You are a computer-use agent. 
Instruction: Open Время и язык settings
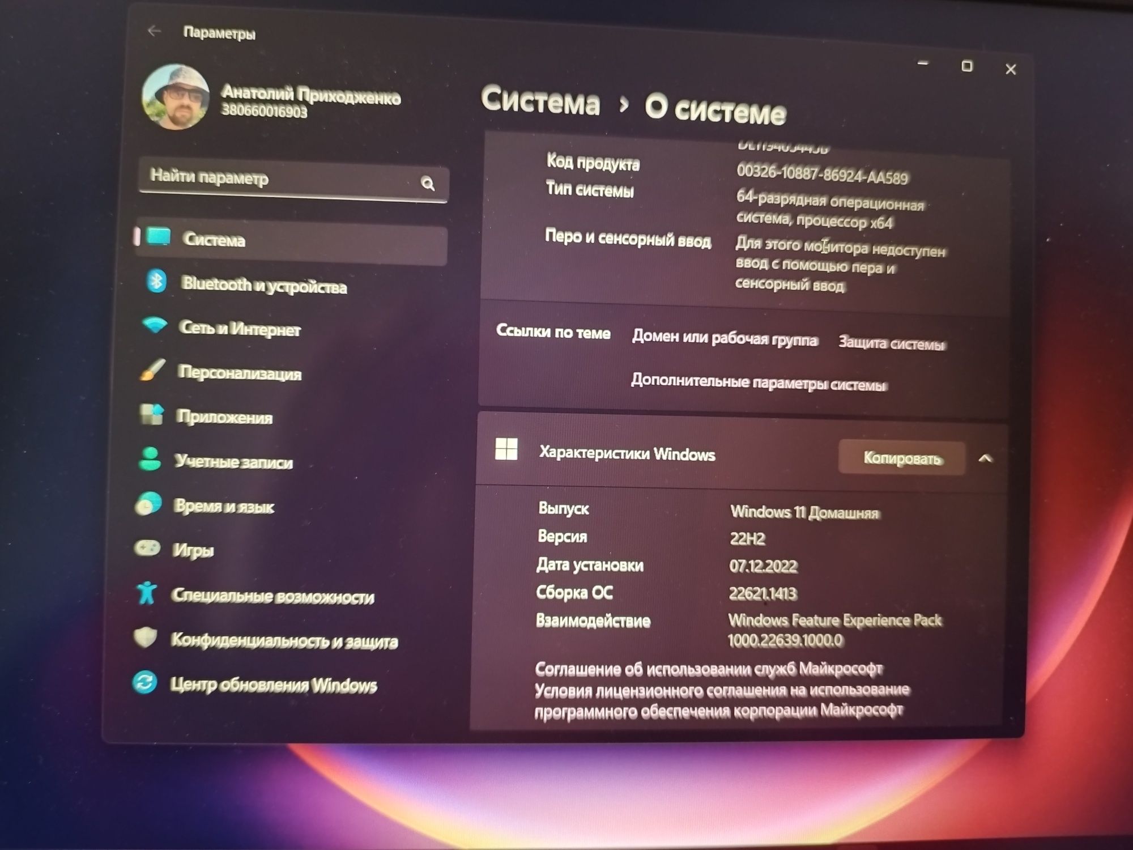[224, 505]
